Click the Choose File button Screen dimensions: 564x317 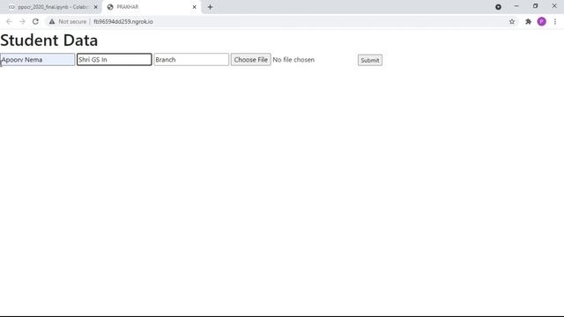tap(250, 60)
